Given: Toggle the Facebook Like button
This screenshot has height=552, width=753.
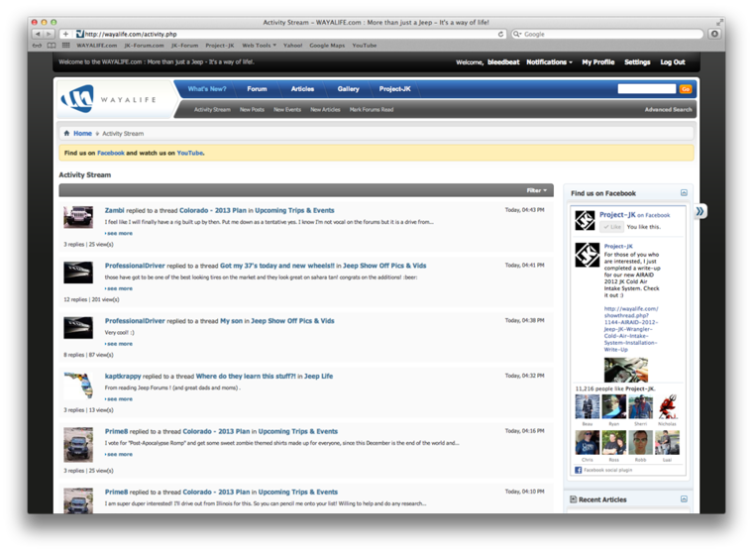Looking at the screenshot, I should (612, 227).
